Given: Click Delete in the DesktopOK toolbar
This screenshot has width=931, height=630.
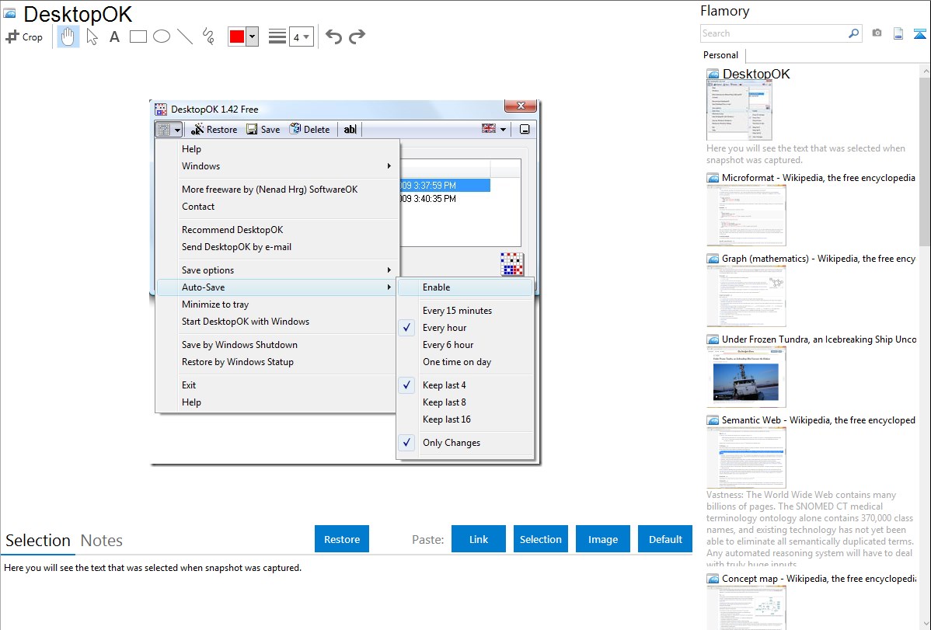Looking at the screenshot, I should 309,130.
